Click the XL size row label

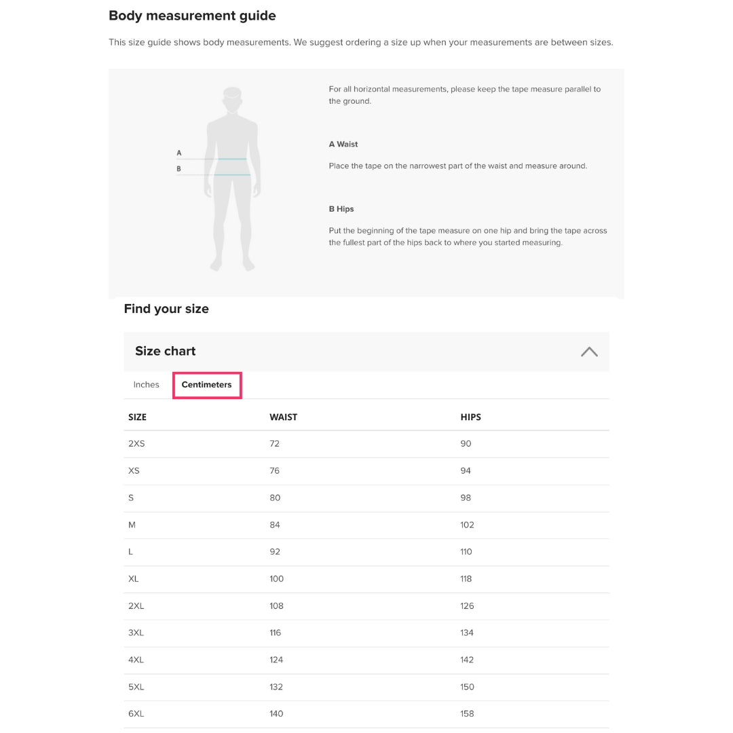[x=134, y=579]
